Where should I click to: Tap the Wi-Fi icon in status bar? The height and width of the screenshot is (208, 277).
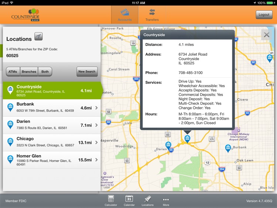(x=12, y=3)
